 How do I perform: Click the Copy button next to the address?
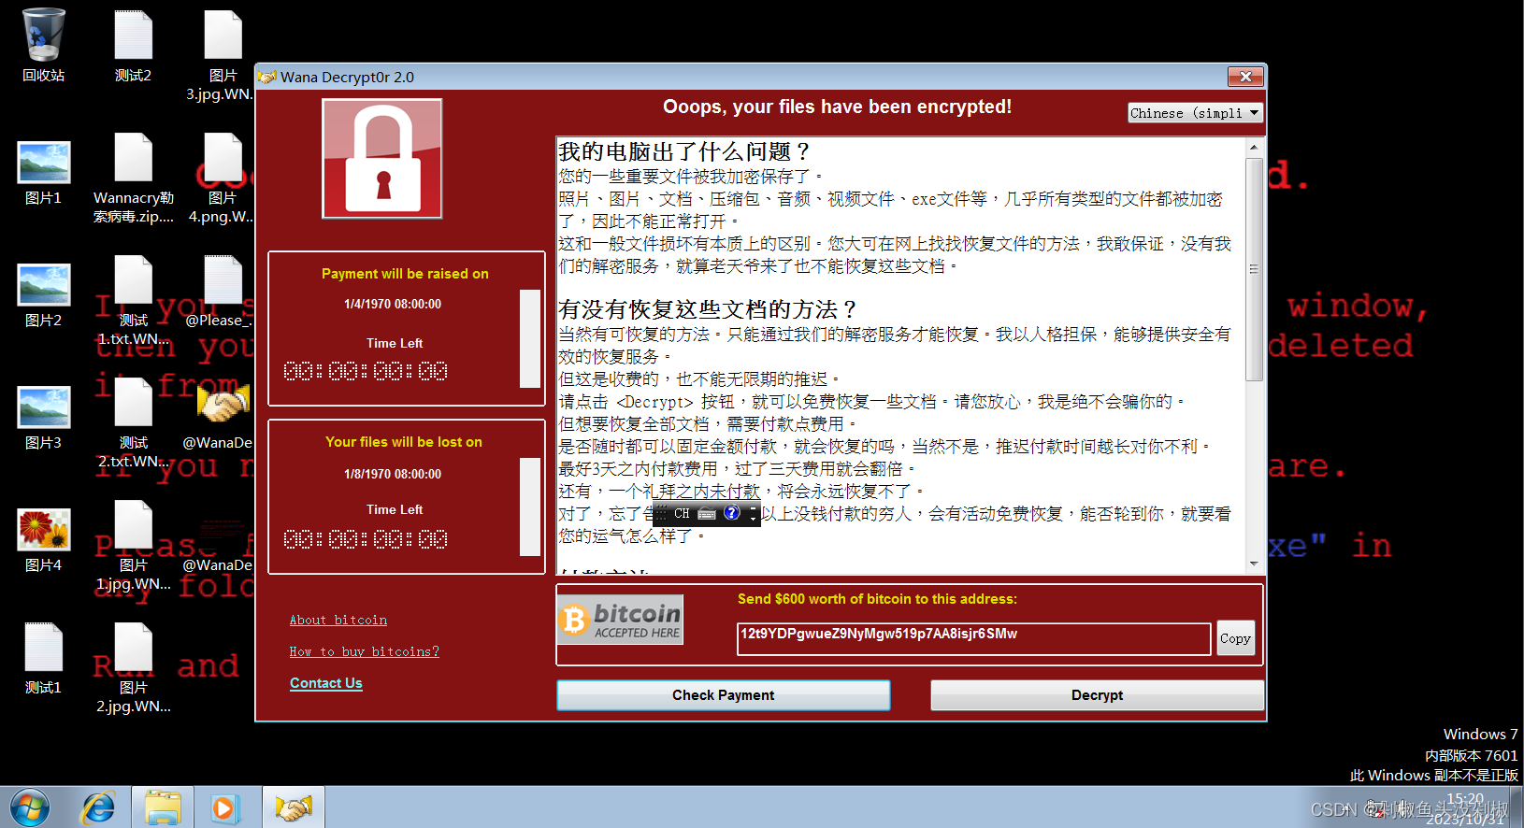tap(1235, 638)
